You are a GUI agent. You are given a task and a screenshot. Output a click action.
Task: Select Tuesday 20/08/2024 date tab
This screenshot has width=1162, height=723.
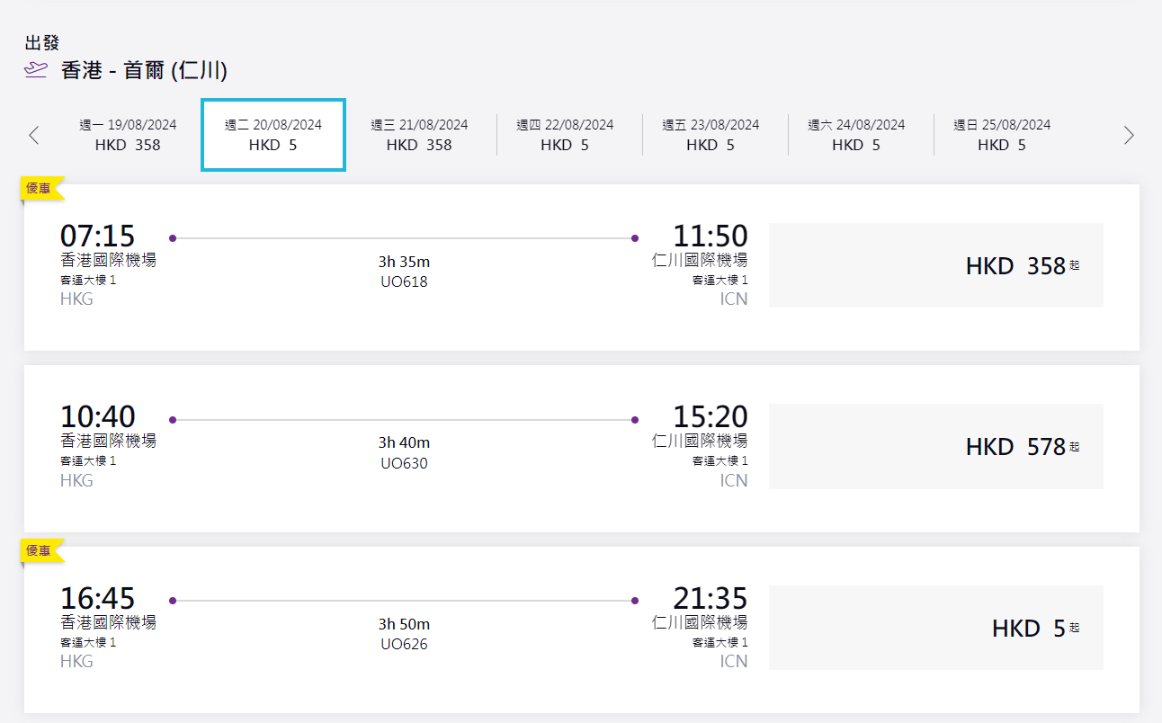click(273, 135)
